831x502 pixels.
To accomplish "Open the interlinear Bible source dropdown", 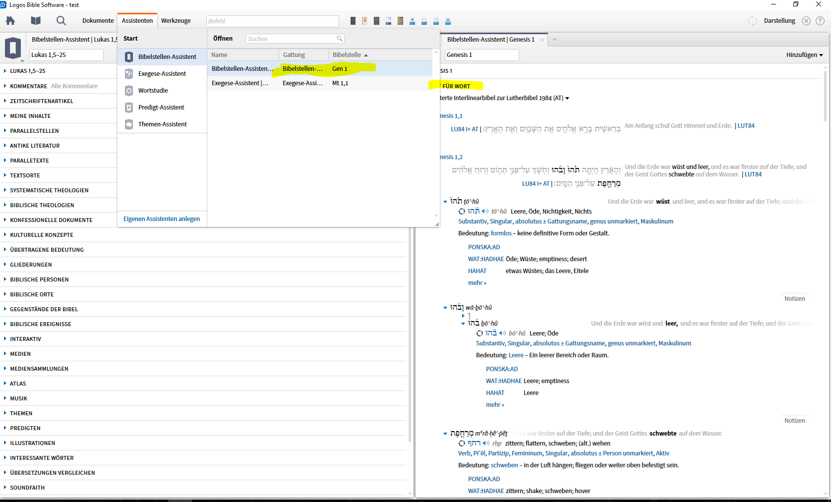I will coord(567,98).
